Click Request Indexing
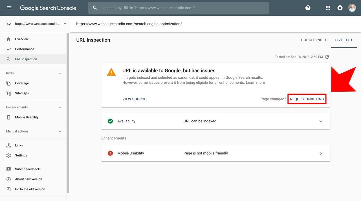This screenshot has width=361, height=201. (x=307, y=99)
